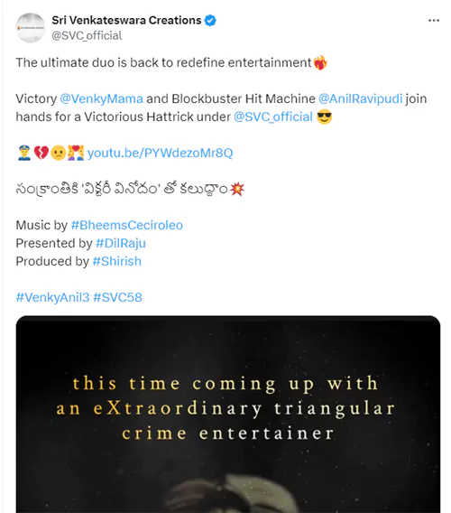Open the #DilRaju hashtag
The image size is (451, 513).
[x=121, y=243]
